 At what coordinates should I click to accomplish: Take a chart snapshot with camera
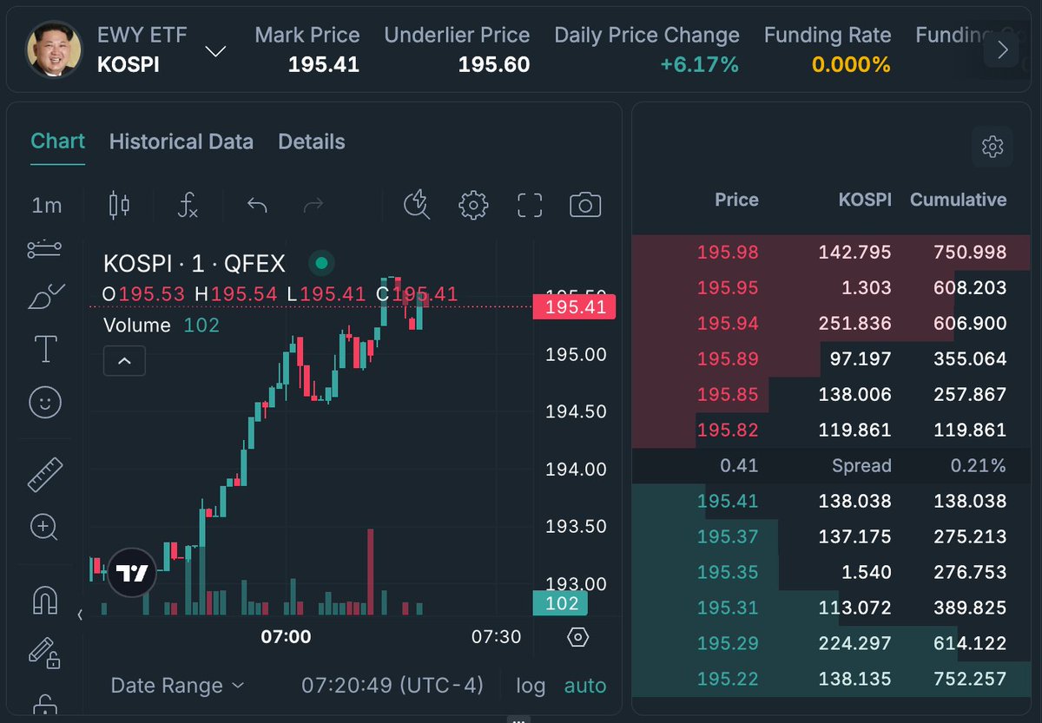coord(585,206)
